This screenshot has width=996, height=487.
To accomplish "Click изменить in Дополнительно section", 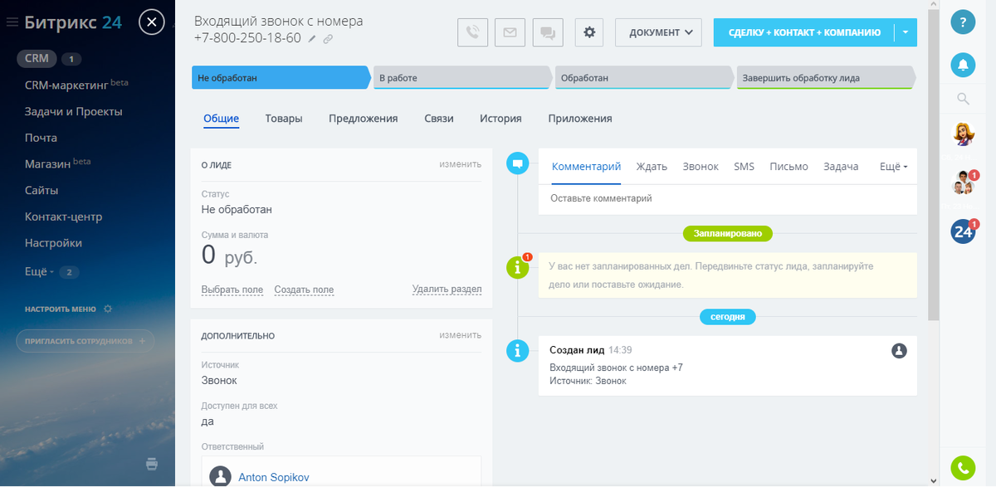I will click(x=461, y=335).
